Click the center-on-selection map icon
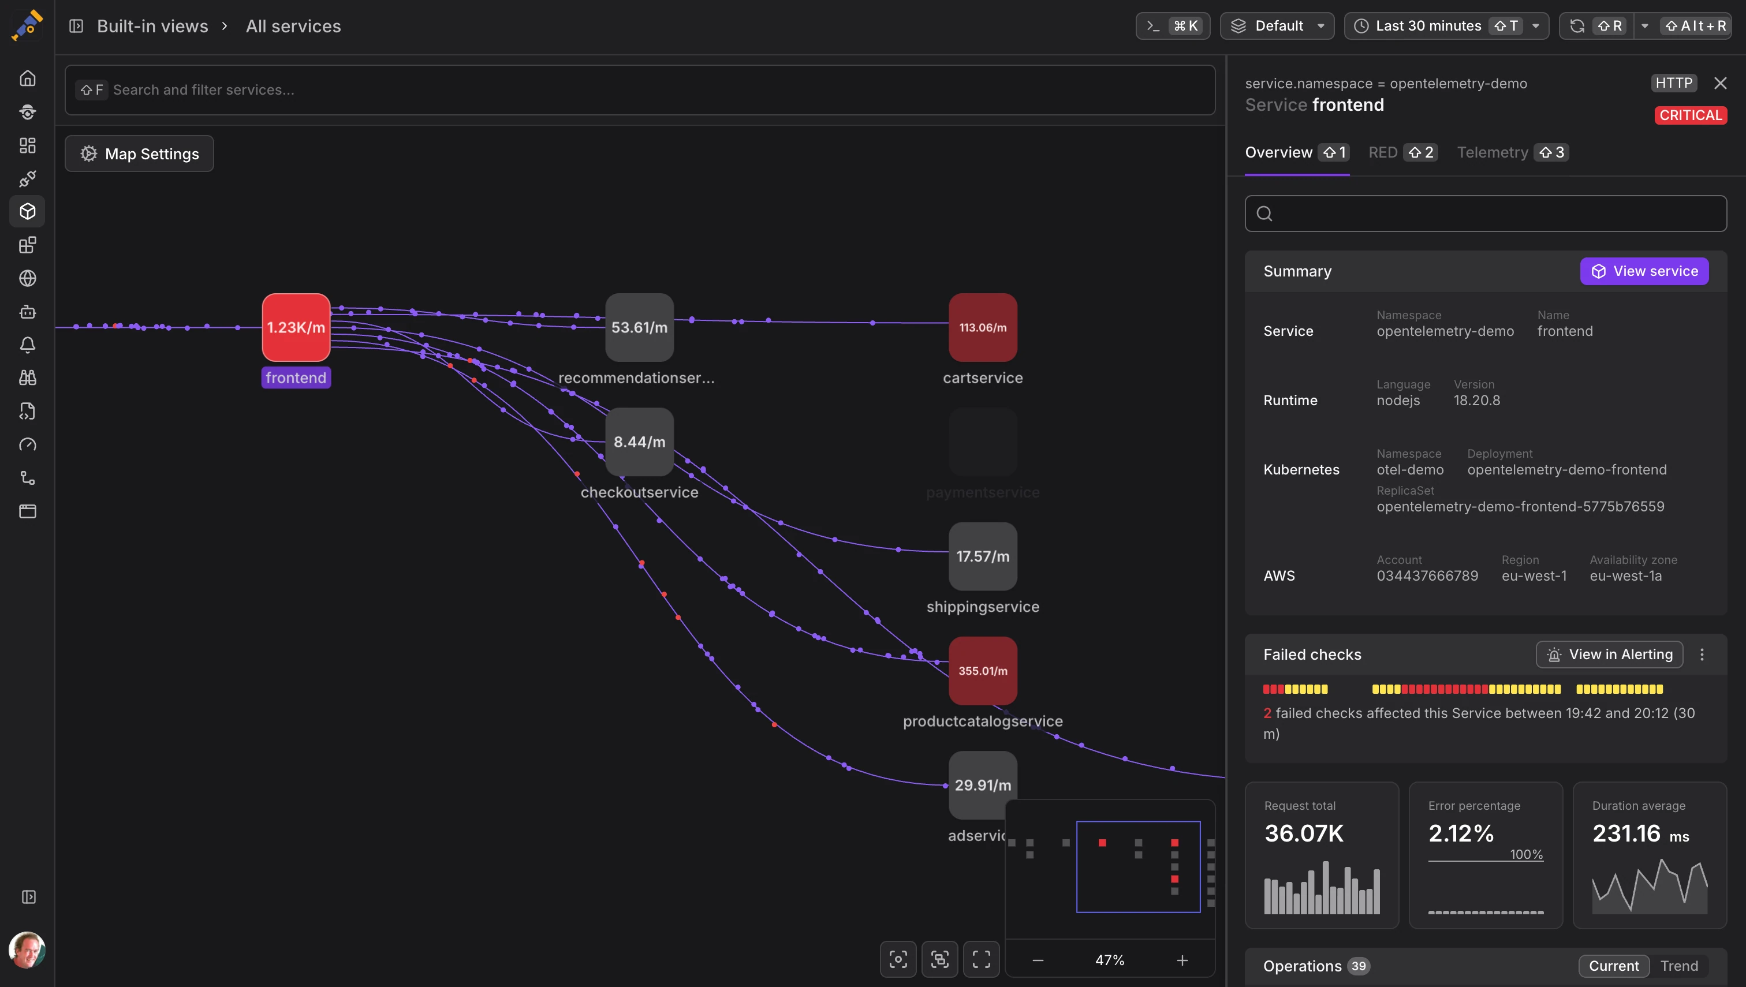Screen dimensions: 1746x987 click(898, 959)
